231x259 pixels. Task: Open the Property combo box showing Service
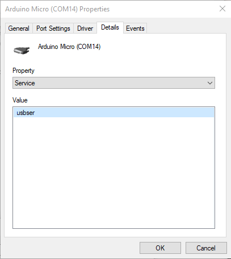114,83
